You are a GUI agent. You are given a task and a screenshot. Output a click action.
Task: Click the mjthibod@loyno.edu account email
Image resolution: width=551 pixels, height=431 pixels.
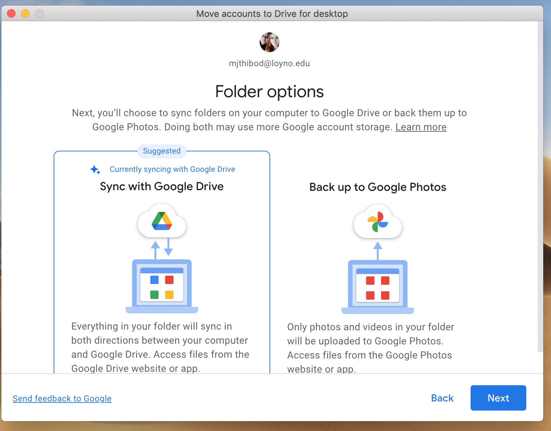click(x=270, y=63)
